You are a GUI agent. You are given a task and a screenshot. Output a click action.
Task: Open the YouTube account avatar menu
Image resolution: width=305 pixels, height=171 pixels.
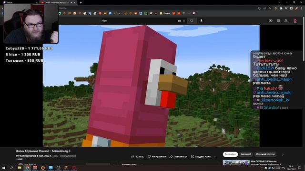[x=295, y=21]
